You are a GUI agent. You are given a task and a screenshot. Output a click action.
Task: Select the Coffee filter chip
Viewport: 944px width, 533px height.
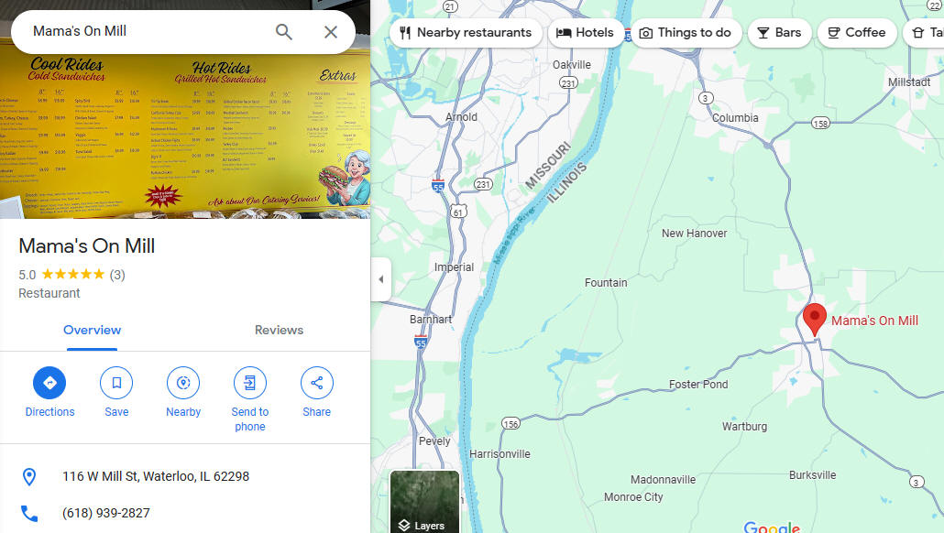pos(857,32)
